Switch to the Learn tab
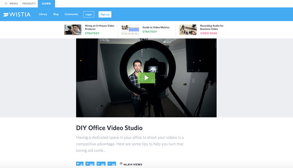 click(x=46, y=4)
